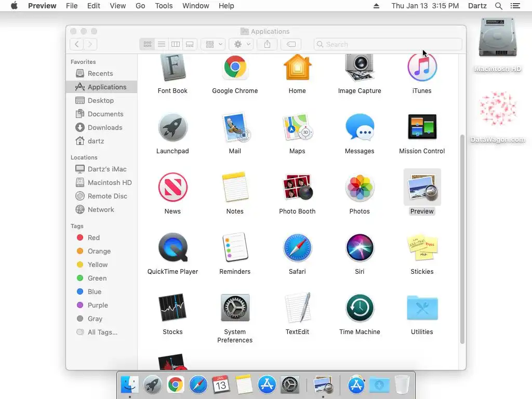
Task: Click the Finder window vertical scrollbar
Action: click(462, 239)
